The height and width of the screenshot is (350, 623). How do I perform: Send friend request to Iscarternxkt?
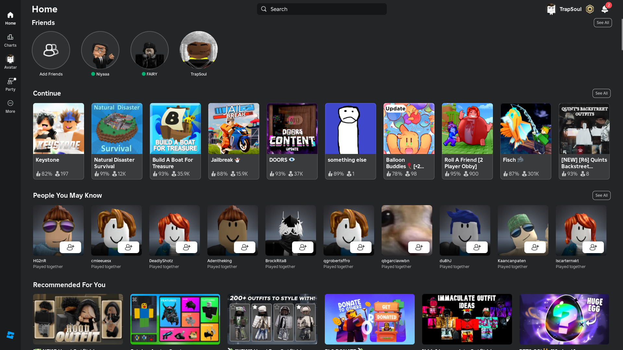593,247
